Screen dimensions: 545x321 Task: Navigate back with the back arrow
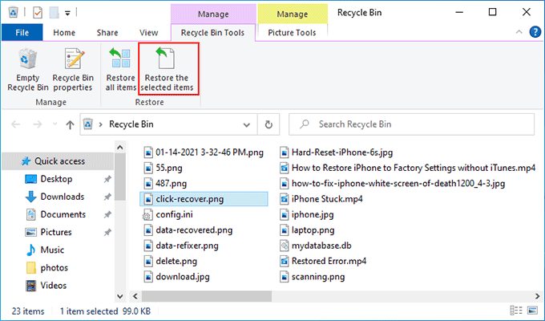point(16,124)
